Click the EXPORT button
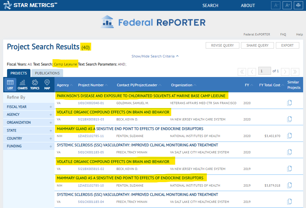Screen dimensions: 306x208 click(287, 45)
